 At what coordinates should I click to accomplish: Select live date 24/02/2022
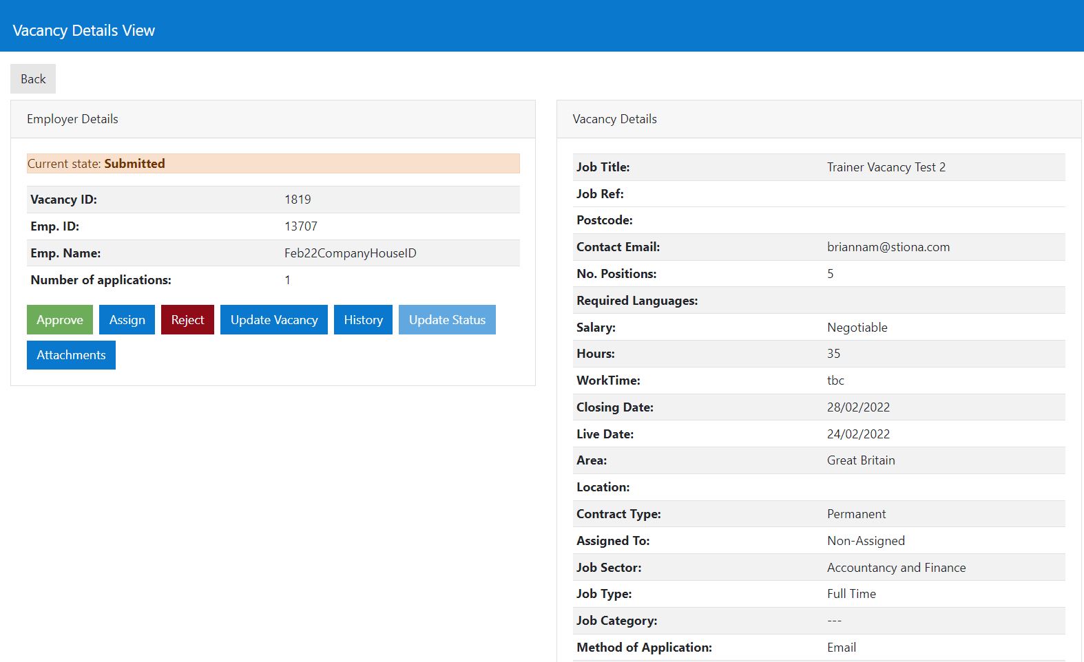click(859, 434)
